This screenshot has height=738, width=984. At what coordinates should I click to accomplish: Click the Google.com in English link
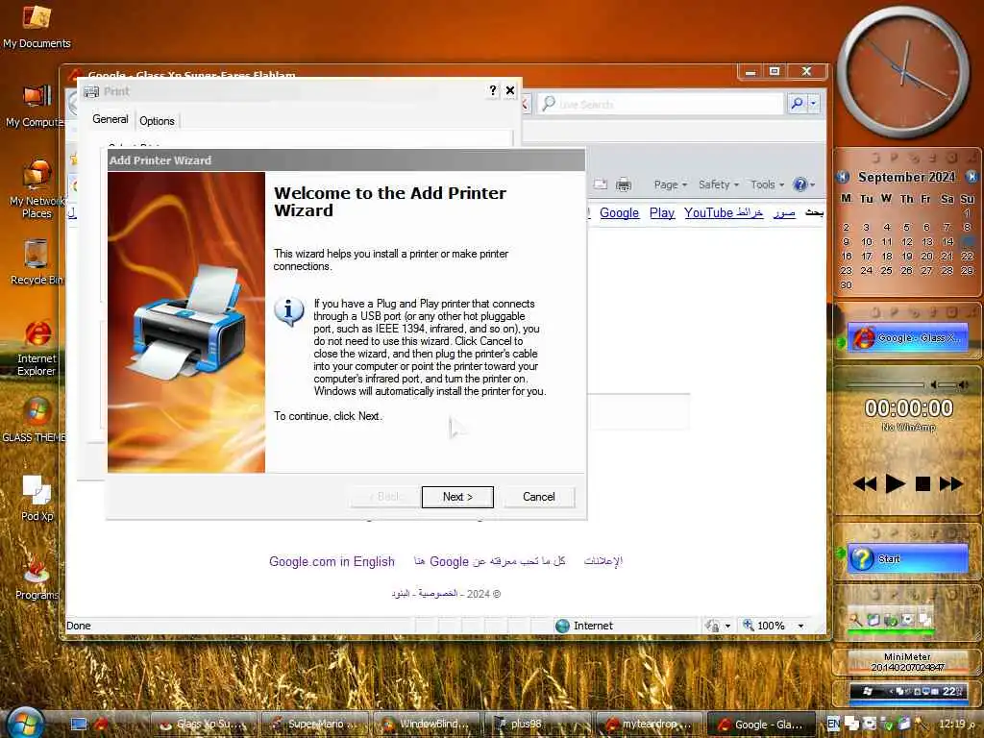(x=332, y=561)
